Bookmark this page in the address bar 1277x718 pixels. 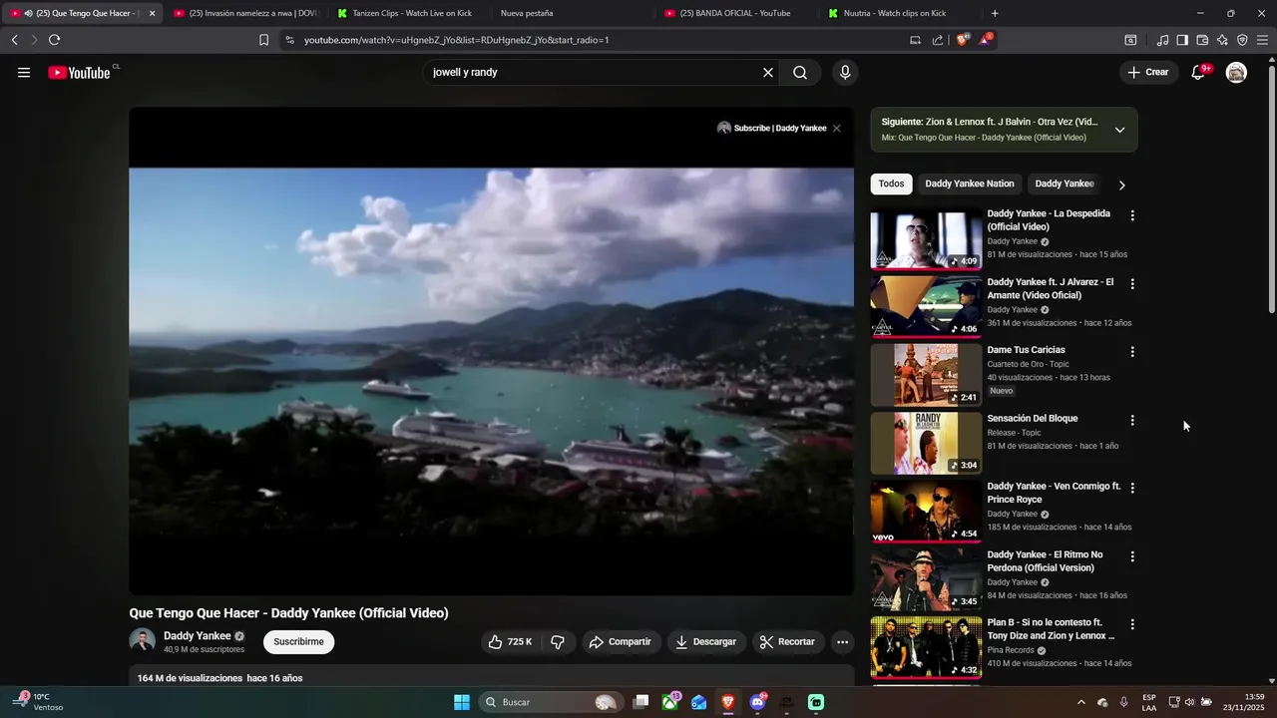[263, 40]
